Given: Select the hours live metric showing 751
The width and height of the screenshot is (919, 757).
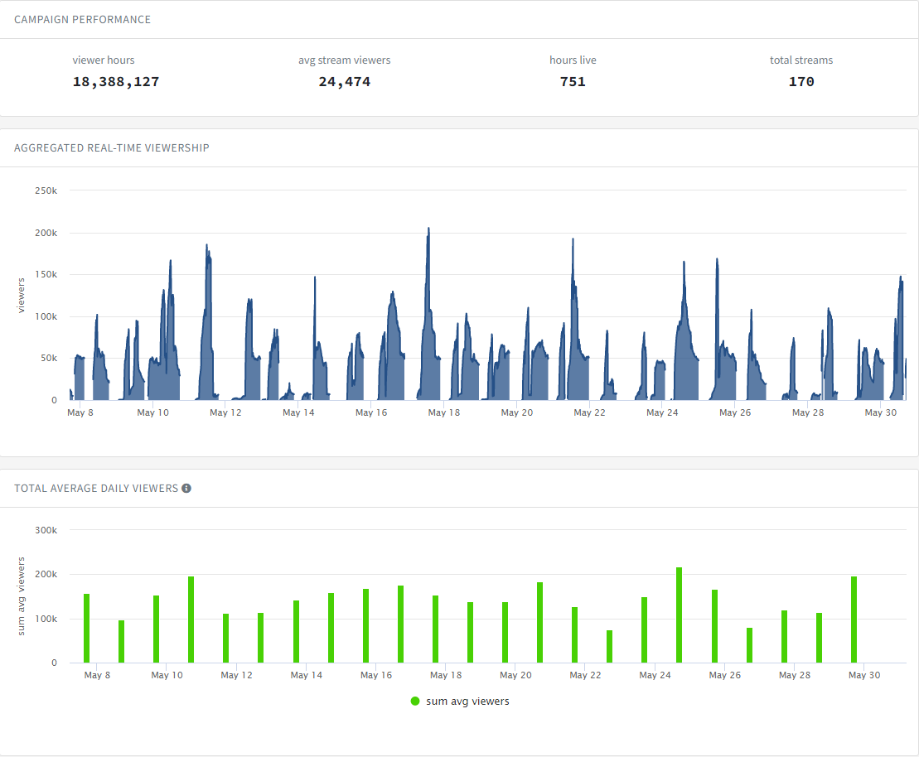Looking at the screenshot, I should click(x=573, y=81).
